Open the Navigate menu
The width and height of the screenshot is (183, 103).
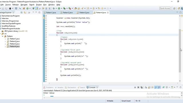(x=24, y=5)
